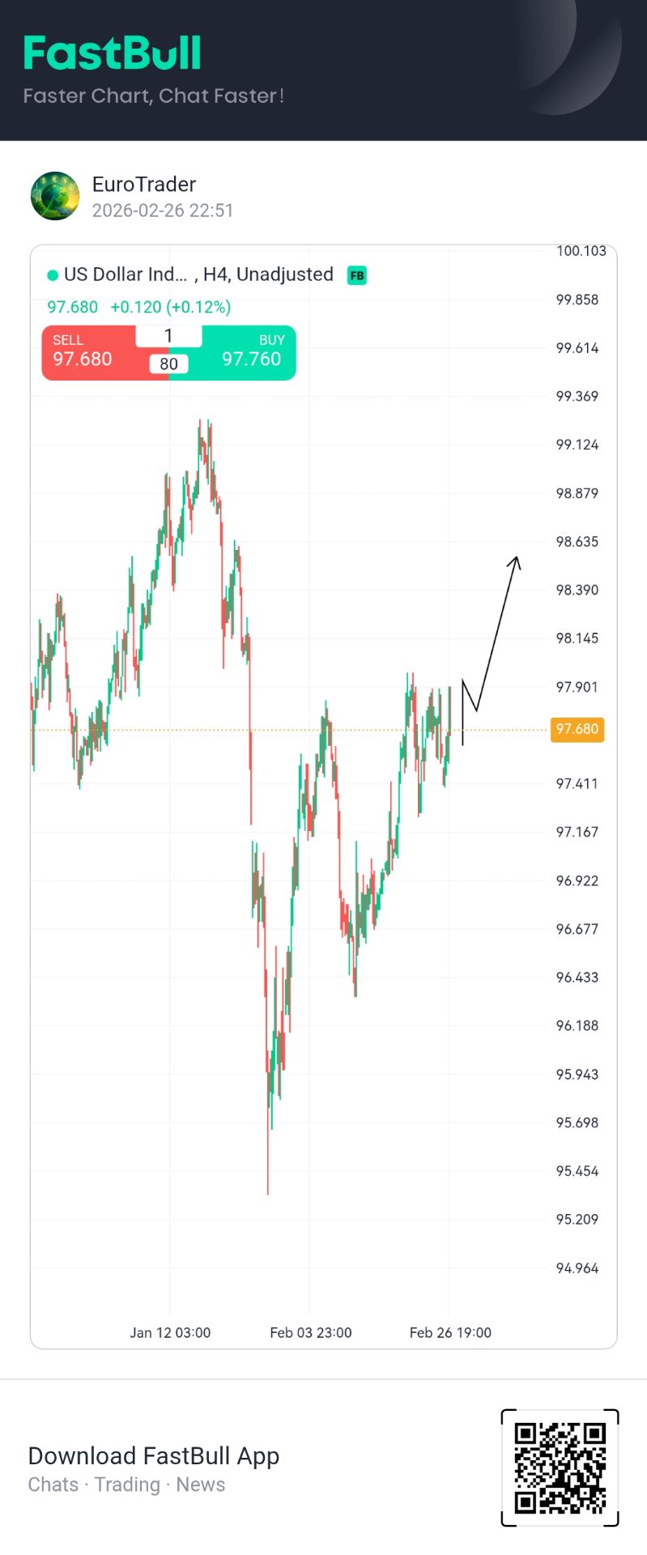Click the orange 97.680 current price tag

[577, 729]
